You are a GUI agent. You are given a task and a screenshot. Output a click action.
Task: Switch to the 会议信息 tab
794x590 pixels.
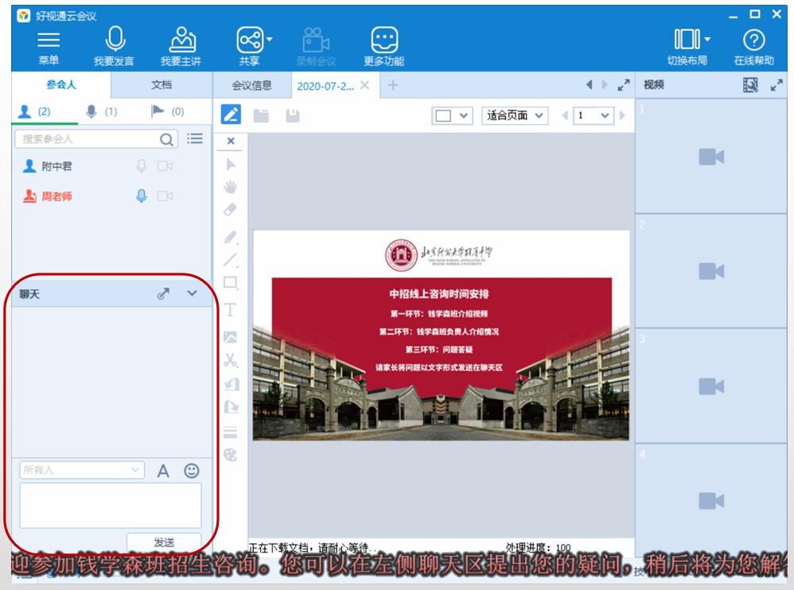(251, 86)
